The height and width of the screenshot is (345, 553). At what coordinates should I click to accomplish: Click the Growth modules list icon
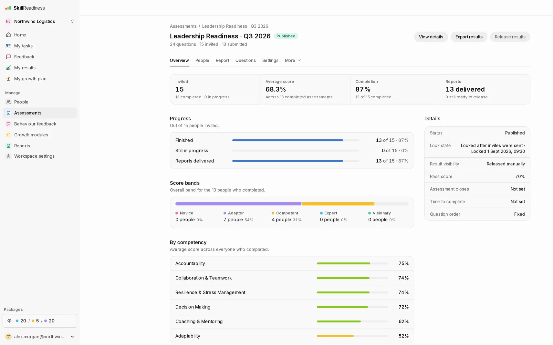8,135
